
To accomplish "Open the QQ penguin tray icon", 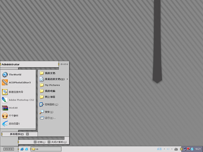I will (x=192, y=149).
